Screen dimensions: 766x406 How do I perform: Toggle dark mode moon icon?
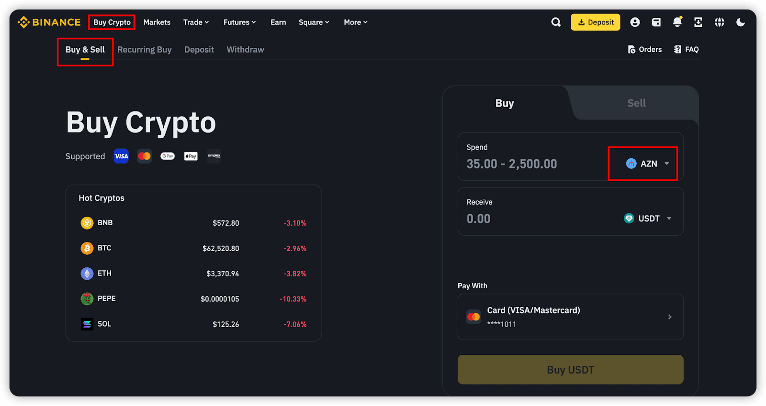click(x=740, y=22)
